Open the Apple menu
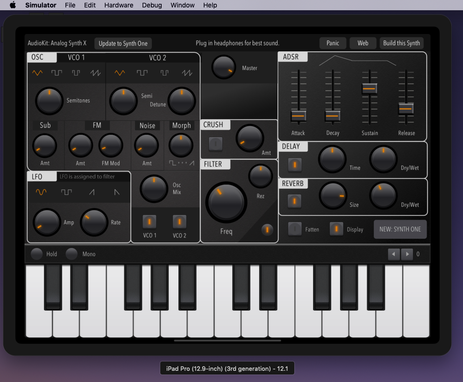Screen dimensions: 463x382 tap(13, 5)
